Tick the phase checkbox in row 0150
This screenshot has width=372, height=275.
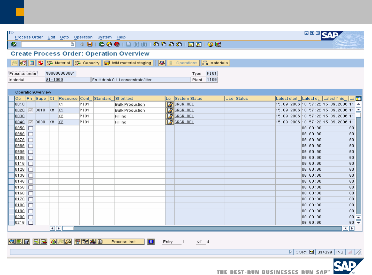[x=31, y=187]
